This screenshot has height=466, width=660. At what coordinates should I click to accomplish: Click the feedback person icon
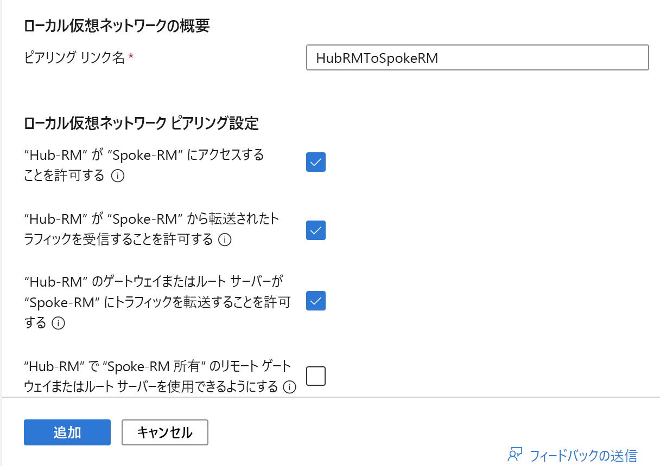pyautogui.click(x=515, y=454)
